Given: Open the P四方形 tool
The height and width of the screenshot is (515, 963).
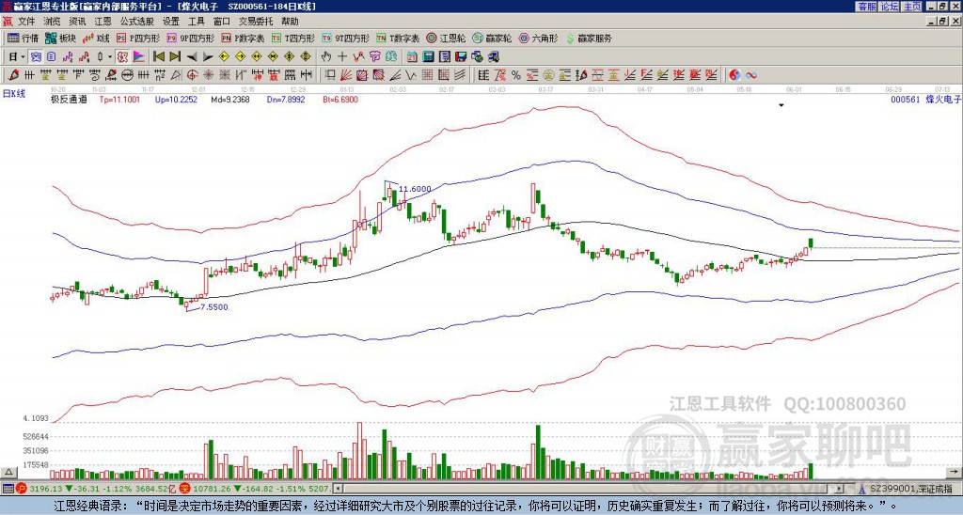Looking at the screenshot, I should pos(138,38).
